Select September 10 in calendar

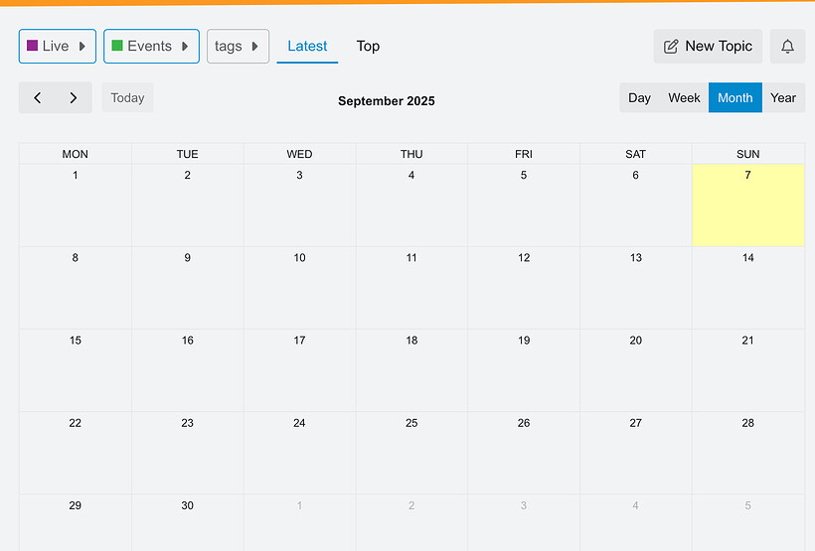click(x=299, y=288)
